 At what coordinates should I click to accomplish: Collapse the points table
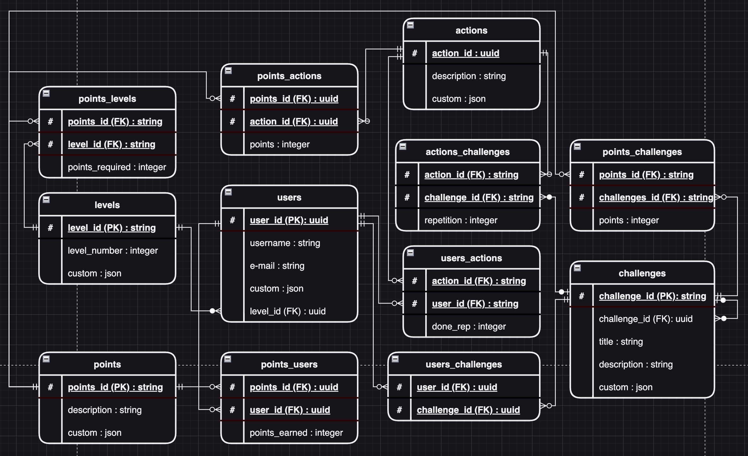click(46, 359)
